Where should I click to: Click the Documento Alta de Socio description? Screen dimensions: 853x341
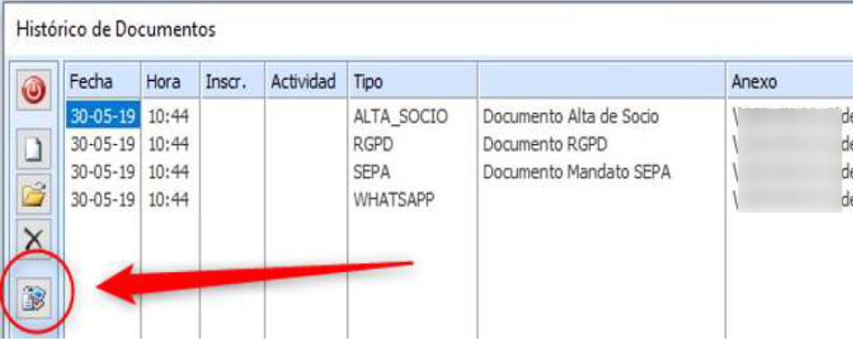(x=571, y=117)
